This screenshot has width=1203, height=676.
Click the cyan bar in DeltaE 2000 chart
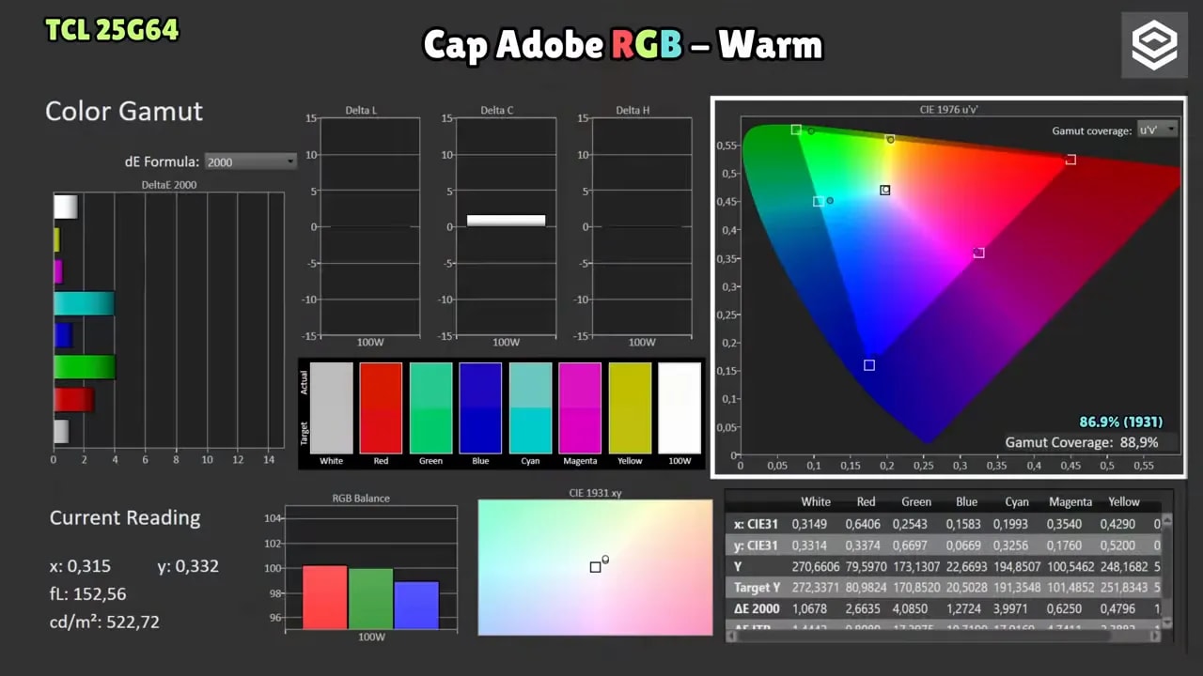(x=84, y=303)
